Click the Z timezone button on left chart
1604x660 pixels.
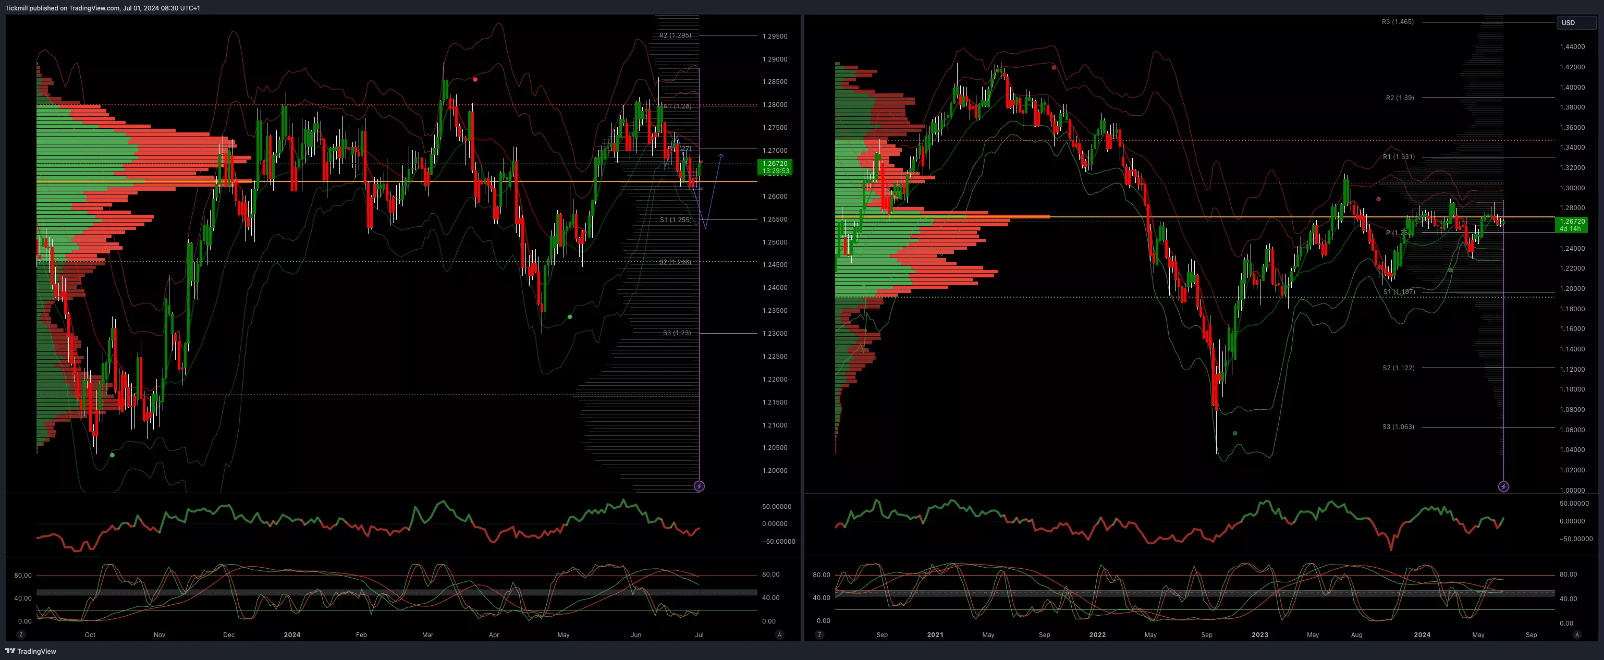pyautogui.click(x=21, y=634)
